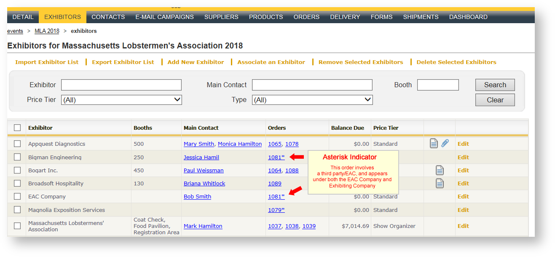The width and height of the screenshot is (555, 257).
Task: Select the EAC Company row checkbox
Action: pos(17,196)
